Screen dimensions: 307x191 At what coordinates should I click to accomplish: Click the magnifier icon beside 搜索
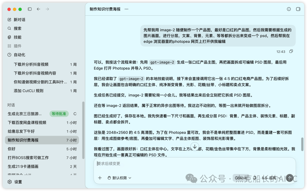[x=9, y=28]
